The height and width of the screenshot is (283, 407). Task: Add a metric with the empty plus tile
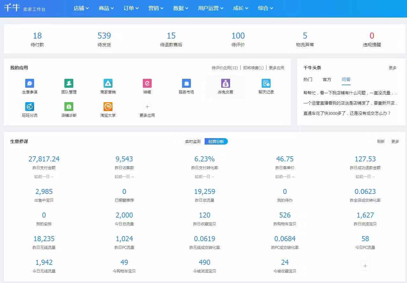(365, 265)
